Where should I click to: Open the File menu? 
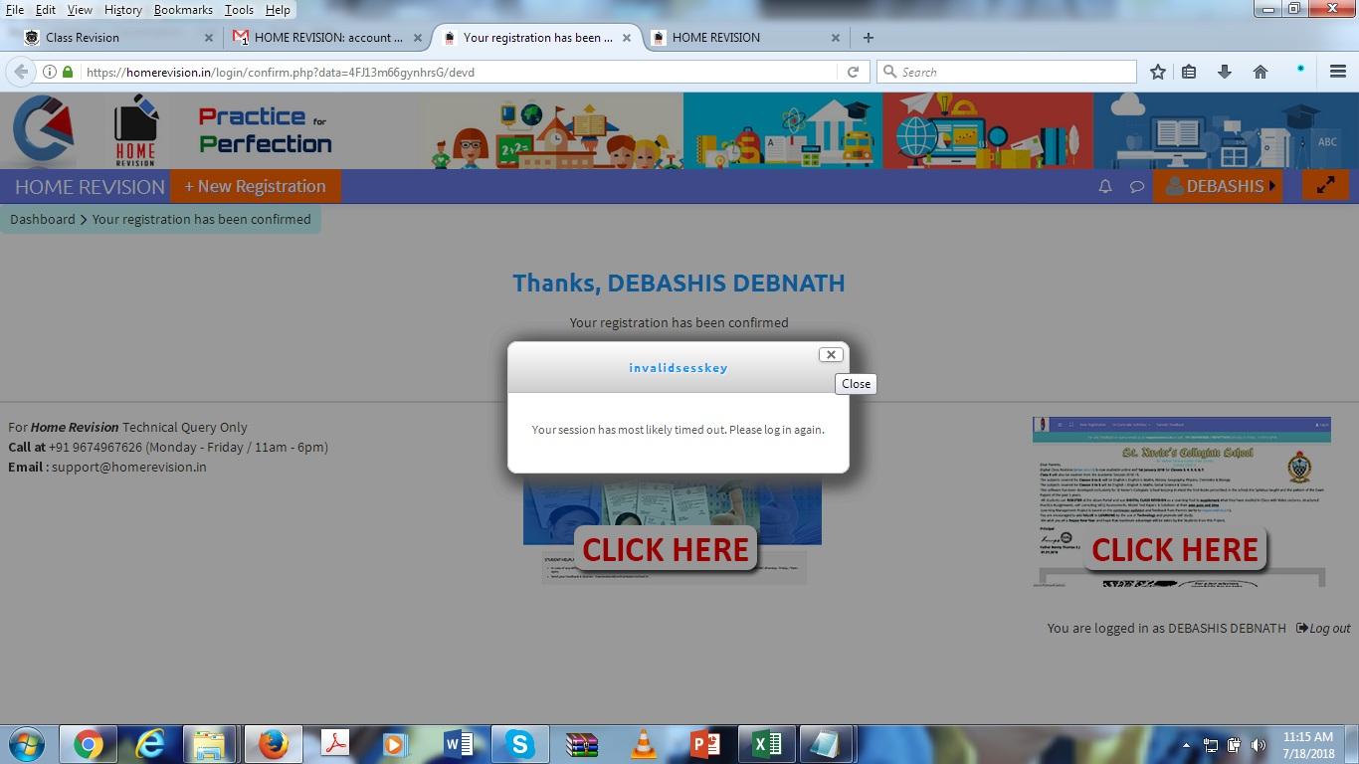point(15,9)
